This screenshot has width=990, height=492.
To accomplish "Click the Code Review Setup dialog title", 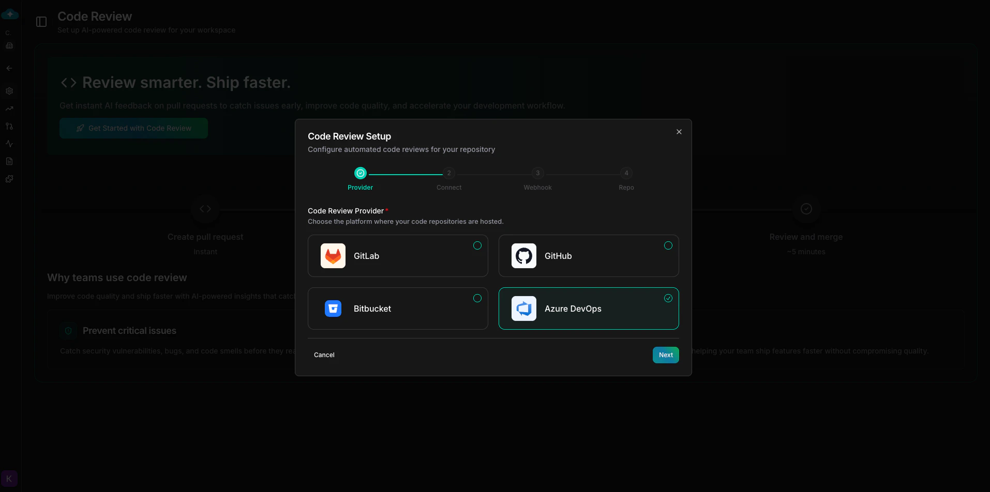I will tap(349, 136).
